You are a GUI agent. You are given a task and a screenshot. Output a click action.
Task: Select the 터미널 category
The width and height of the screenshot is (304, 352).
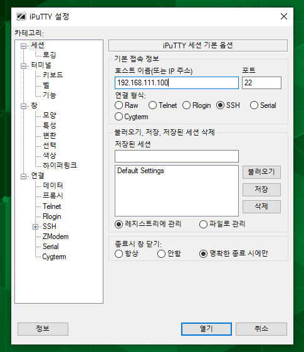(x=41, y=65)
